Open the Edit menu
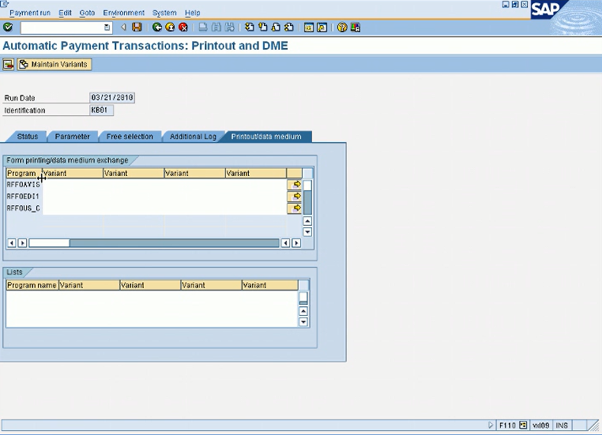The image size is (602, 435). coord(65,13)
